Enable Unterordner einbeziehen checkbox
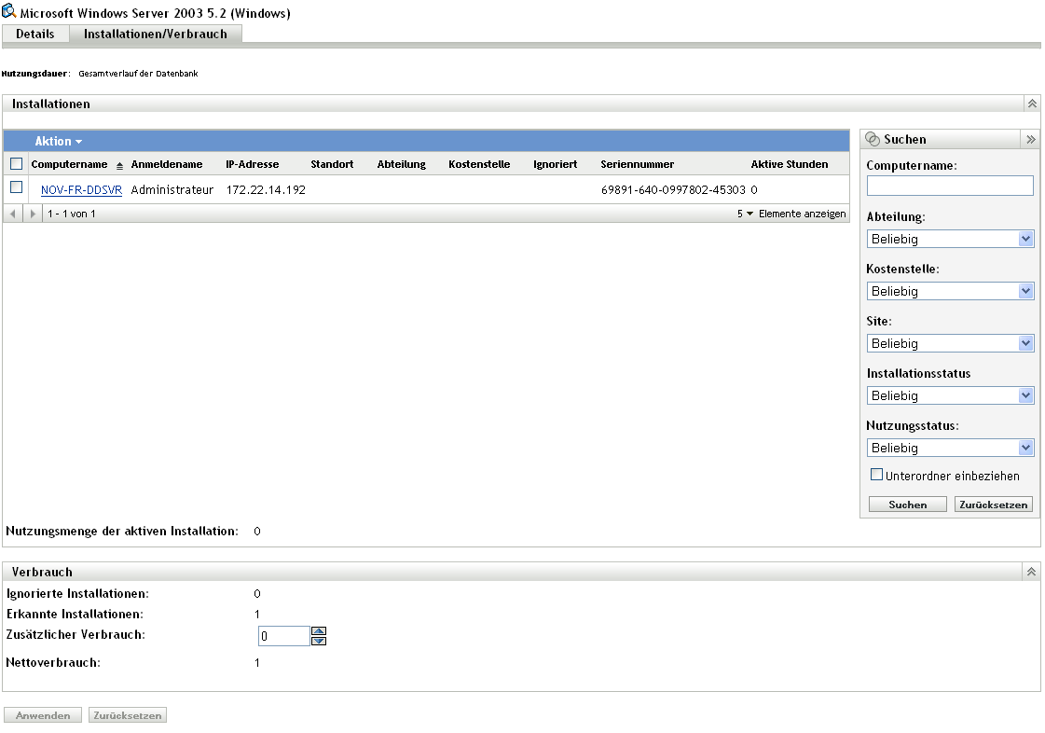 tap(877, 475)
